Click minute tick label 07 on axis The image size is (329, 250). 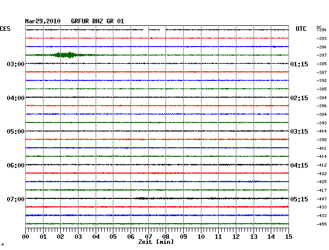(148, 237)
